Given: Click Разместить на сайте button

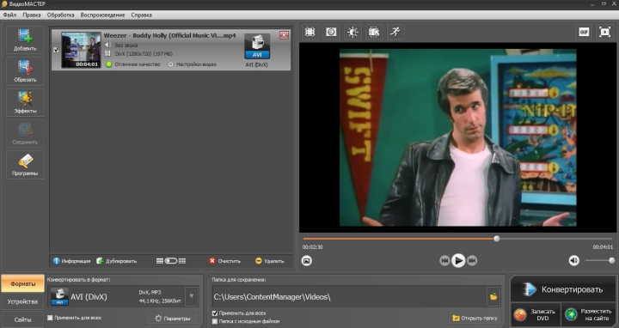Looking at the screenshot, I should [589, 314].
